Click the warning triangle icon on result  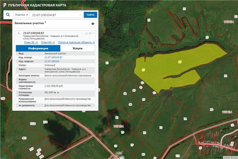pos(86,33)
